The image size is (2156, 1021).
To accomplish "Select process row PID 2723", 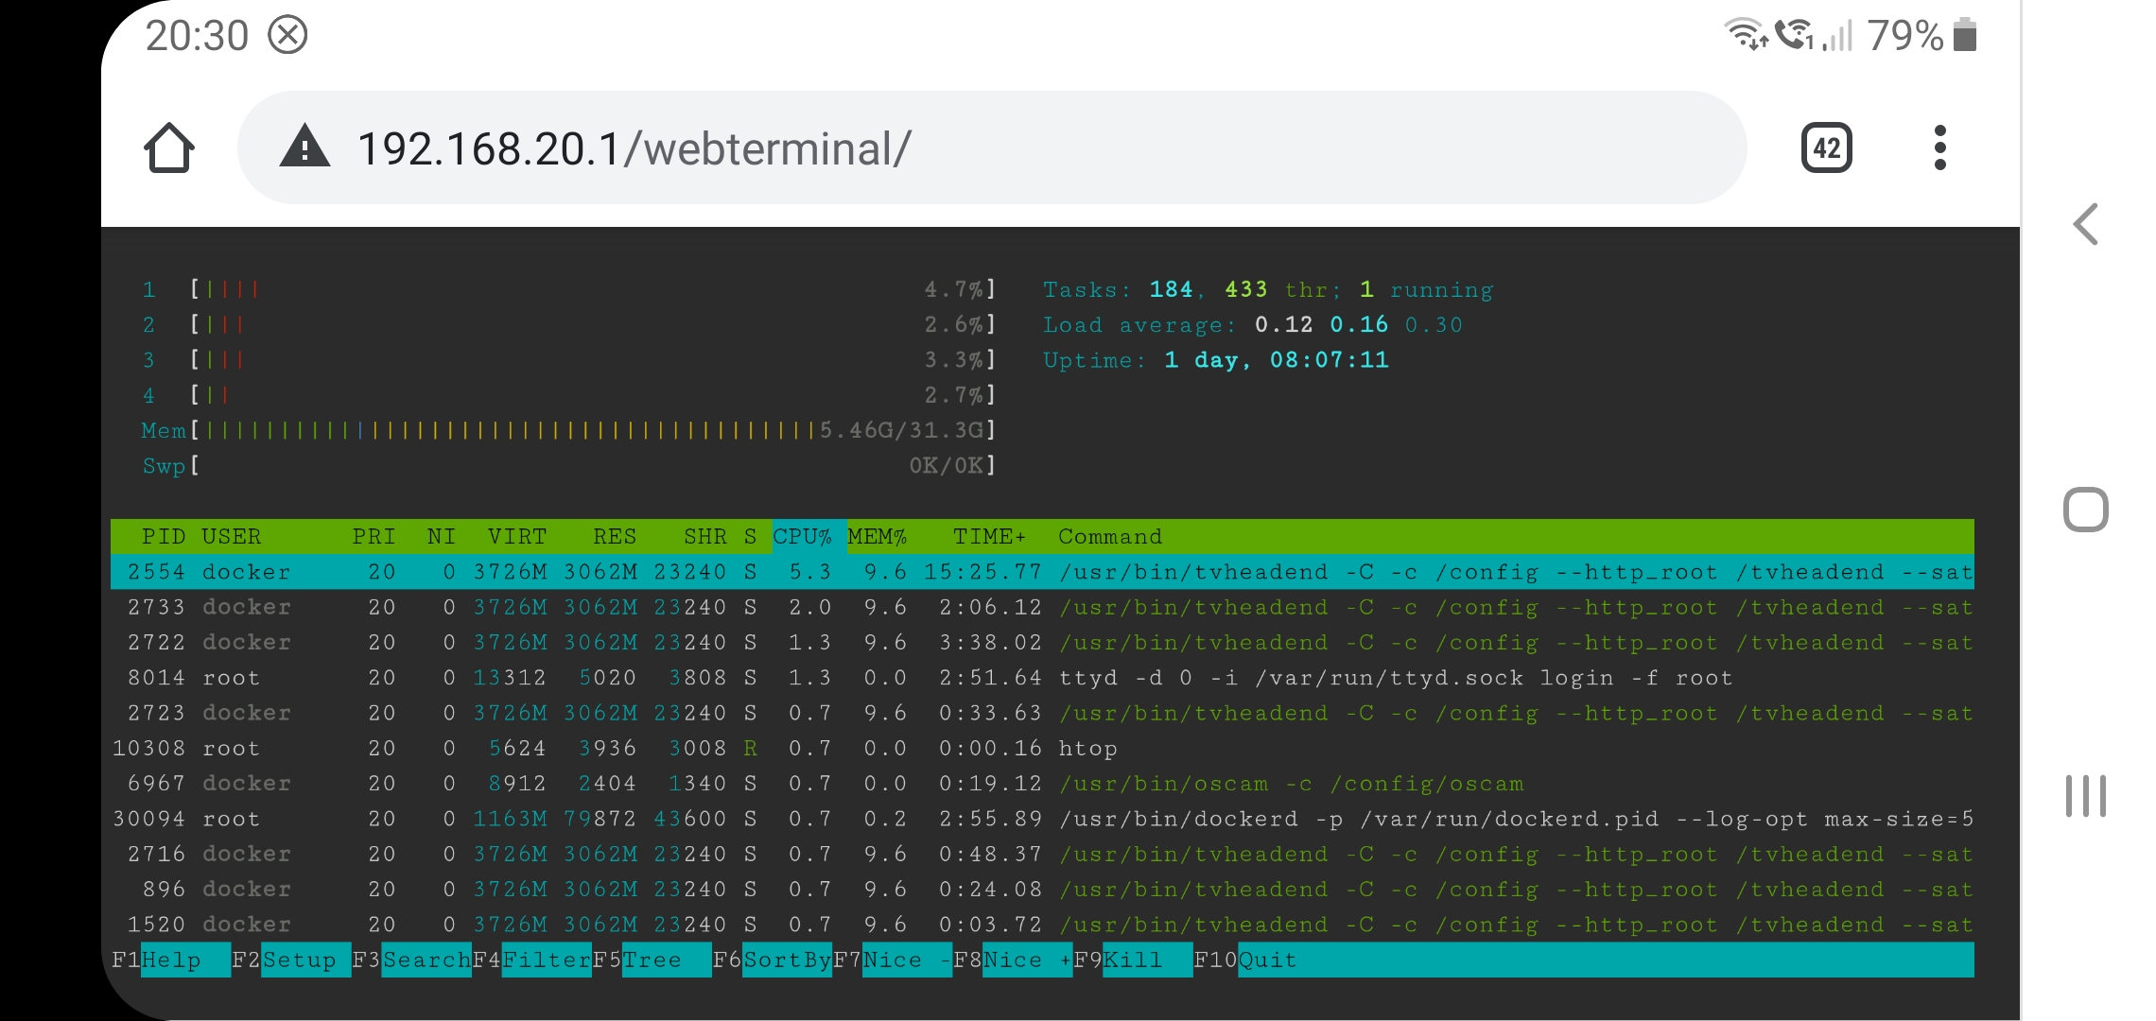I will point(1042,713).
